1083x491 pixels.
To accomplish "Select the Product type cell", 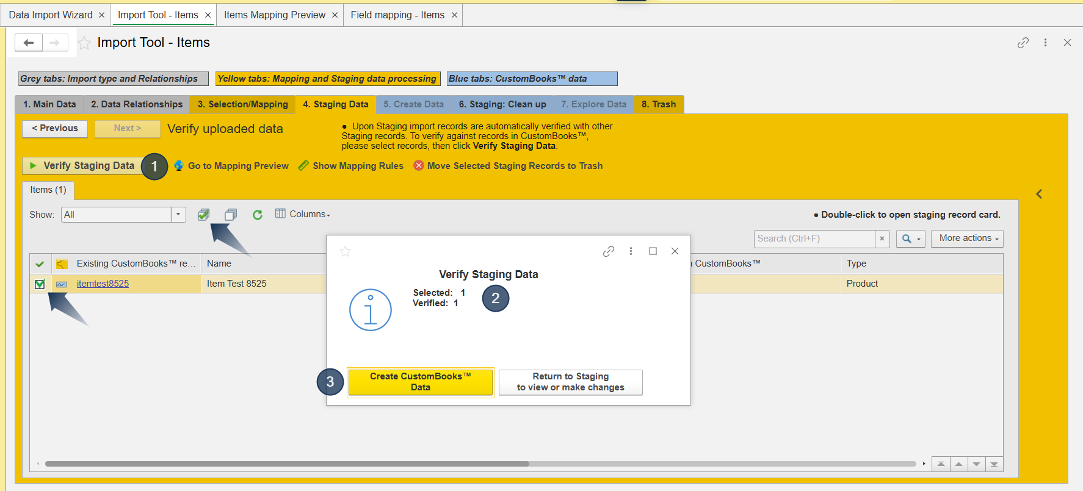I will (x=921, y=284).
